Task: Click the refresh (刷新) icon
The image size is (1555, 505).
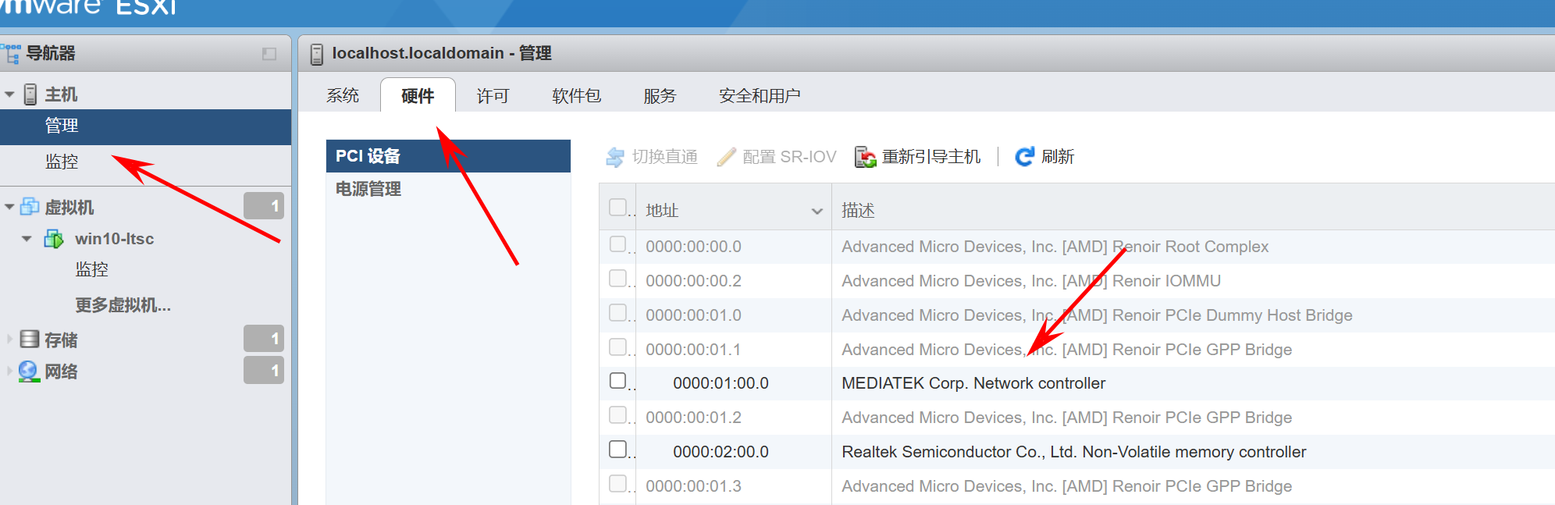Action: 1024,157
